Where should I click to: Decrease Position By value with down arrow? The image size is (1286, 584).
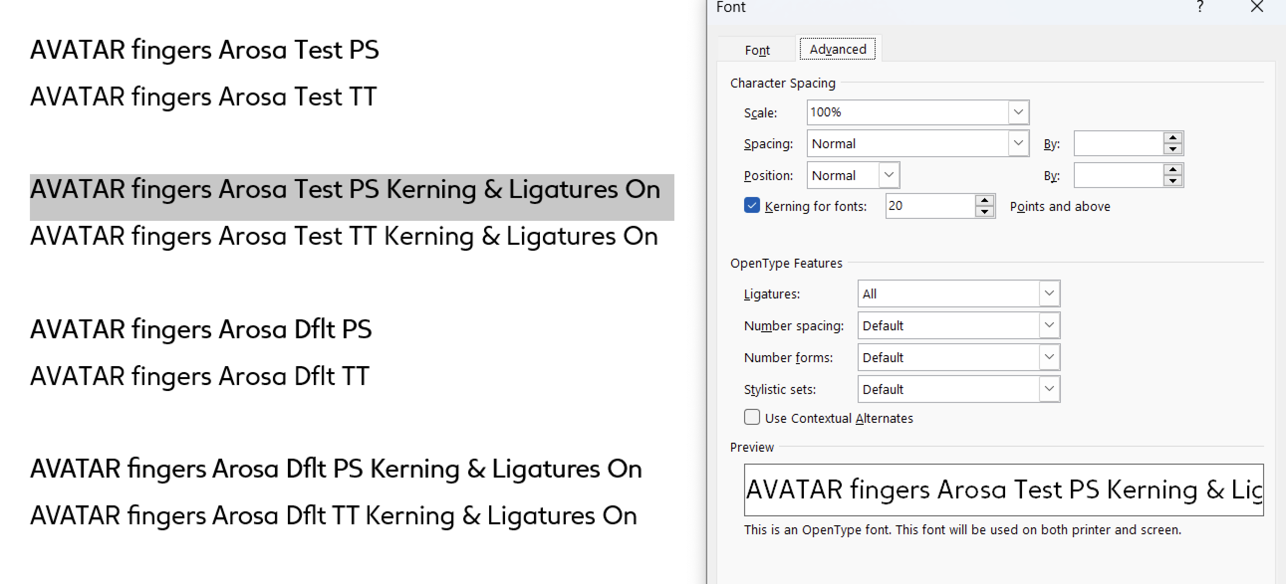coord(1172,181)
